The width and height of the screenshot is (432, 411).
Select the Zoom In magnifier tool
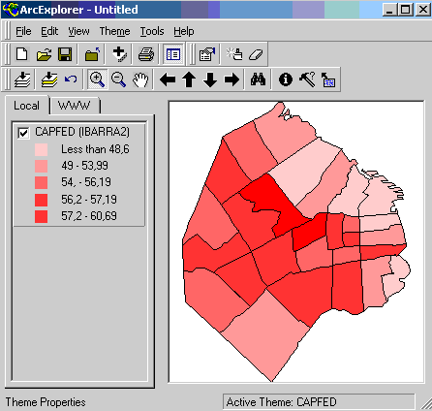click(98, 79)
